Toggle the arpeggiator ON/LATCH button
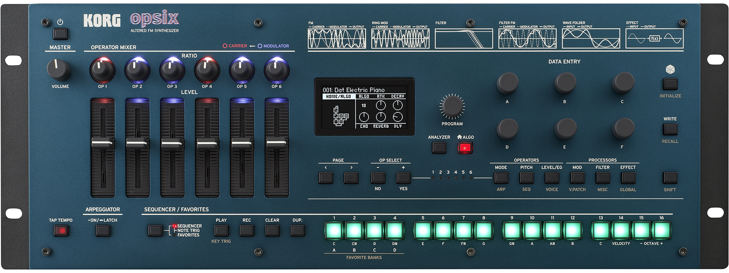Viewport: 729px width, 273px height. (x=103, y=230)
